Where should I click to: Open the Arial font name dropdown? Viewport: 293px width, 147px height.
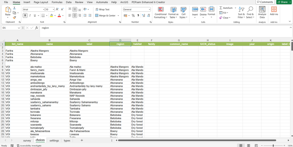pyautogui.click(x=43, y=9)
